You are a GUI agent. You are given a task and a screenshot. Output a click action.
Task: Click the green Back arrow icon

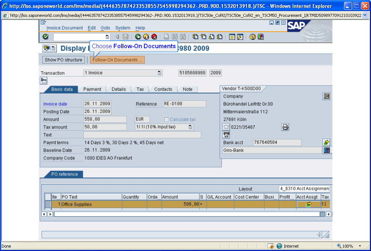pyautogui.click(x=138, y=37)
